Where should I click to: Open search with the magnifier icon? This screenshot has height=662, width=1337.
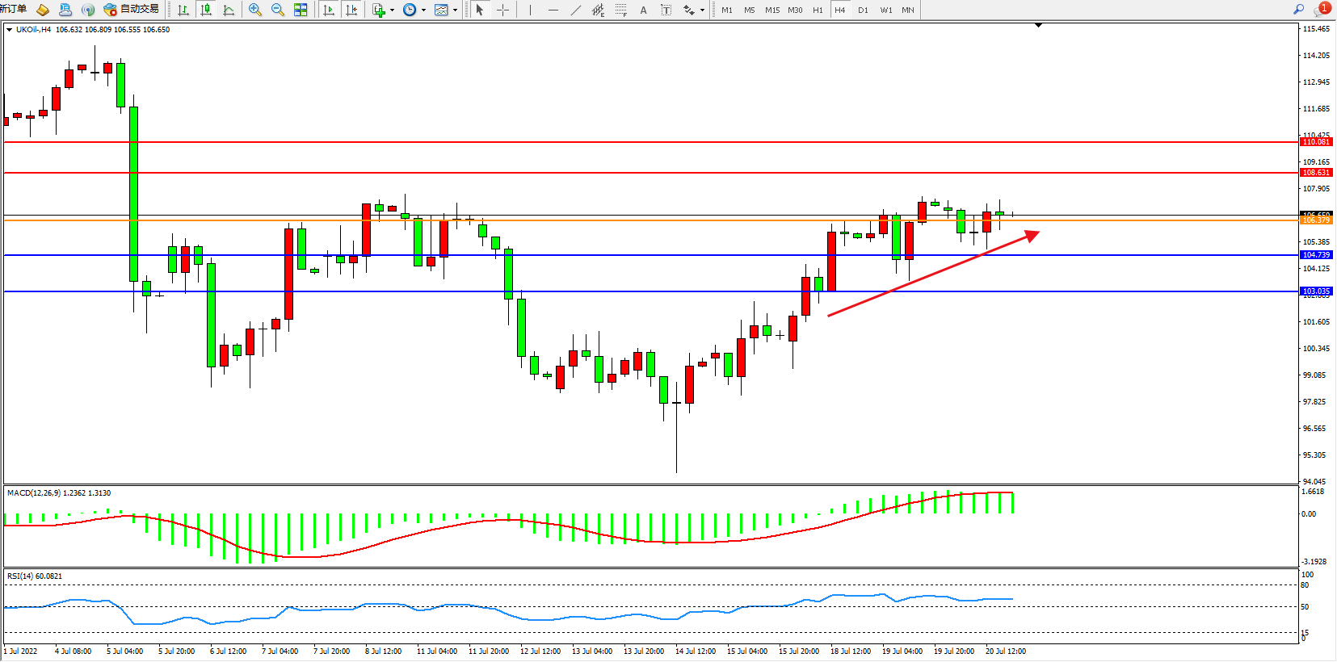[1298, 10]
